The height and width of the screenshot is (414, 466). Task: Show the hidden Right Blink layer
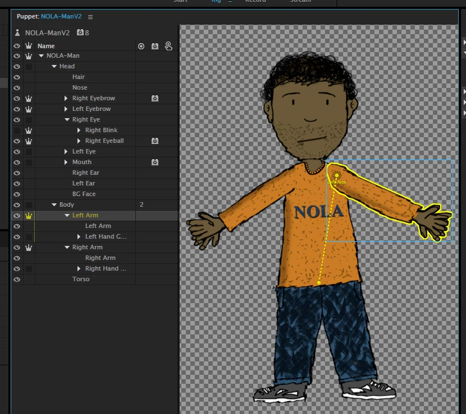coord(17,131)
